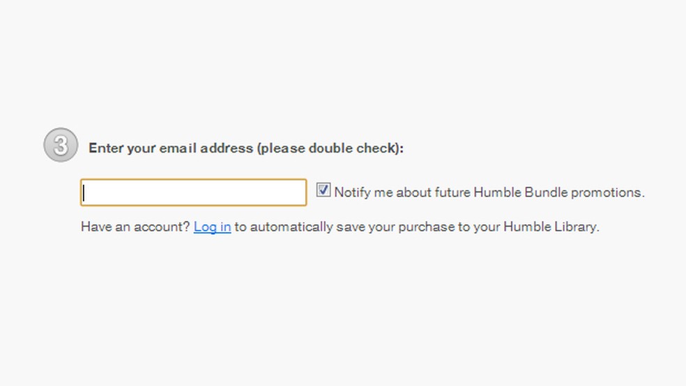This screenshot has height=386, width=686.
Task: Click "Humble Bundle" in the checkbox label
Action: pyautogui.click(x=520, y=192)
